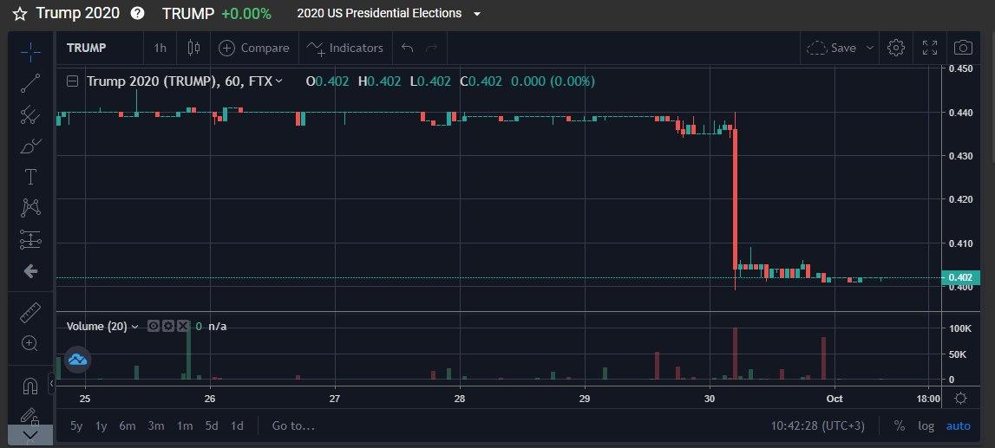
Task: Open the candlestick chart style selector
Action: tap(193, 48)
